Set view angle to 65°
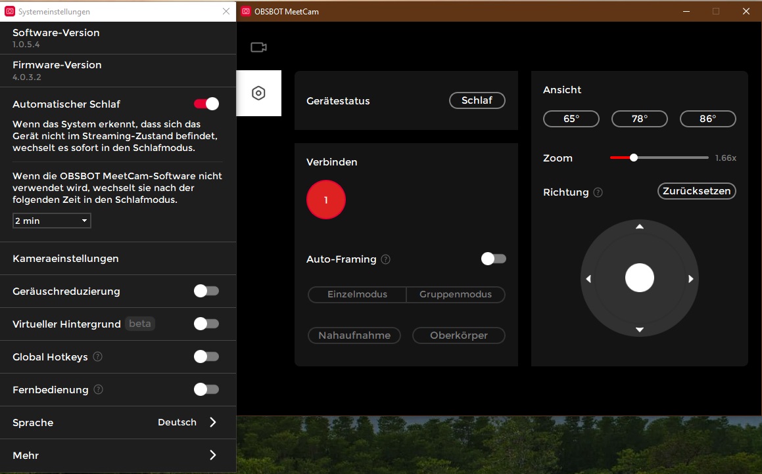The height and width of the screenshot is (474, 762). [x=571, y=119]
